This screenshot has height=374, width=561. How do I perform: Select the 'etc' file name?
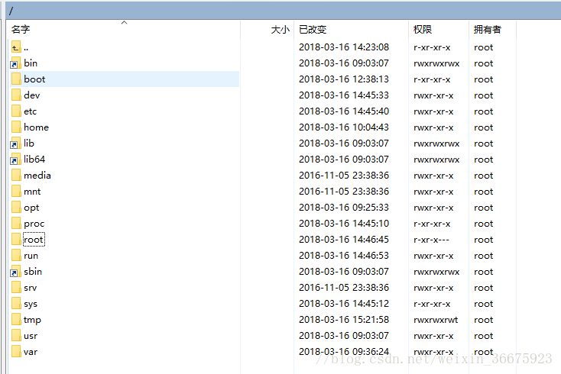[30, 111]
